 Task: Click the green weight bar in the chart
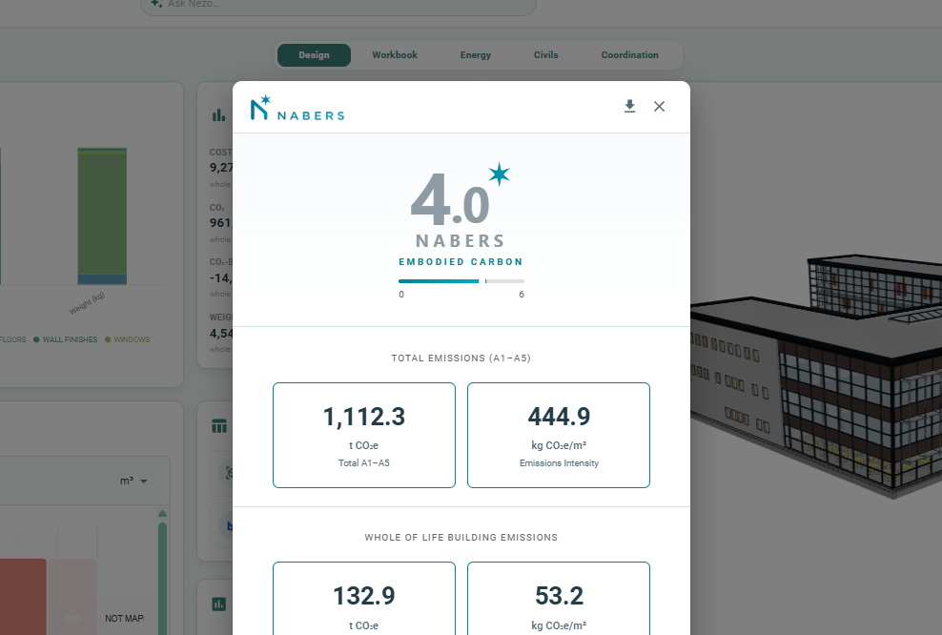pyautogui.click(x=102, y=215)
